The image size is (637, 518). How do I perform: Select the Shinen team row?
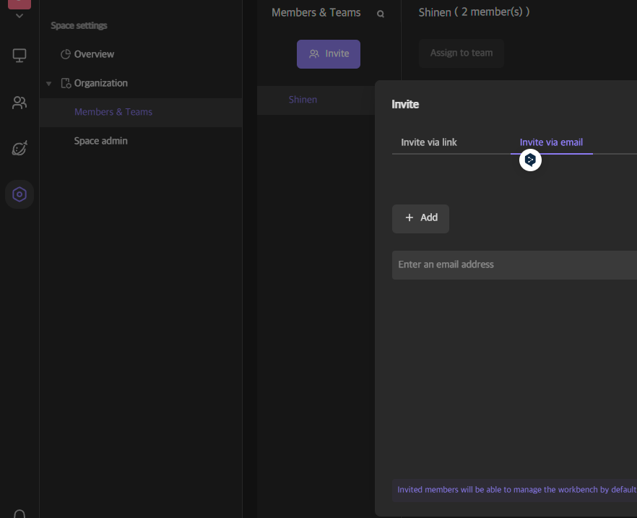click(x=316, y=100)
